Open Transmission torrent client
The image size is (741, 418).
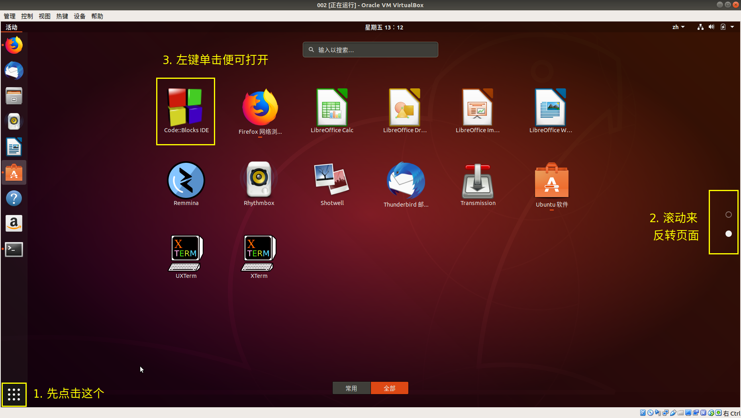478,181
